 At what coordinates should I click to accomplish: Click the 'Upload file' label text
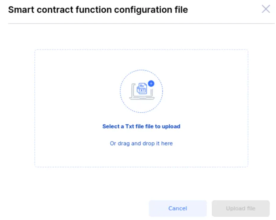click(x=240, y=208)
